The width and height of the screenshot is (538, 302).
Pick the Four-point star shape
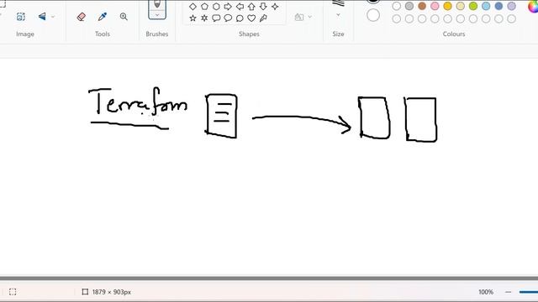pyautogui.click(x=275, y=7)
